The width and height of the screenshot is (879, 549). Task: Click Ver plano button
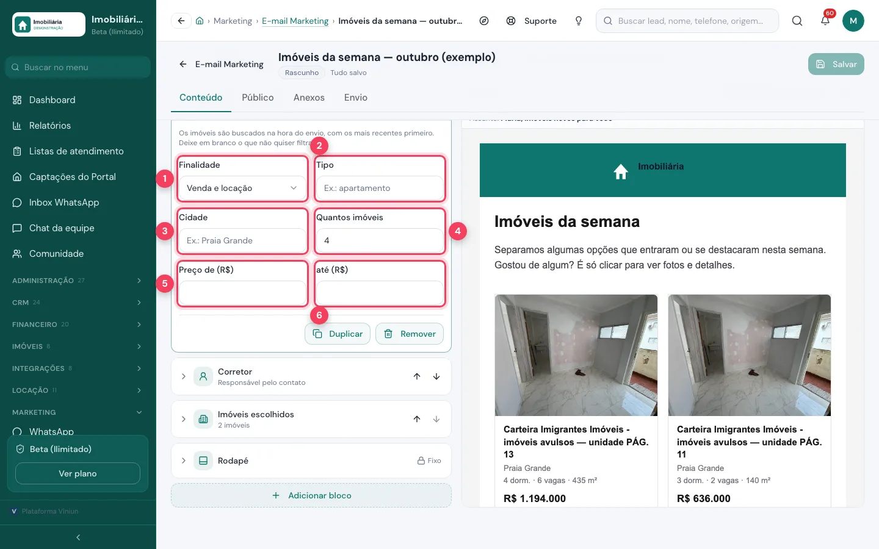[78, 473]
